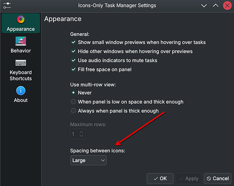Open the Appearance settings page

[21, 23]
